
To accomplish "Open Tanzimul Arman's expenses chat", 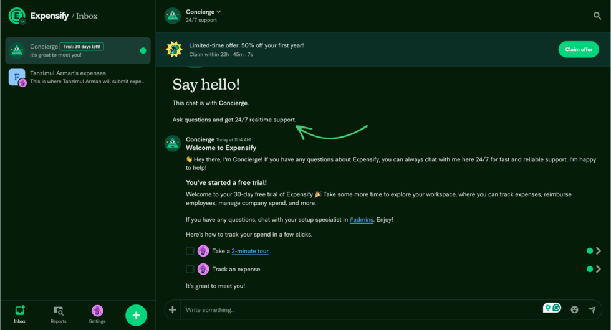I will [x=78, y=77].
